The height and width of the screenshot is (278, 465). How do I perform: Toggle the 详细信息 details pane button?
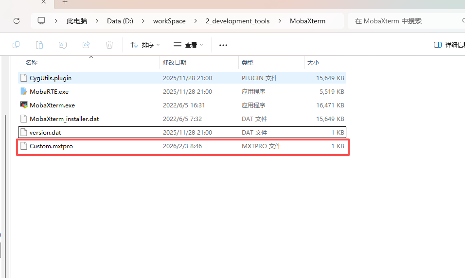point(448,45)
